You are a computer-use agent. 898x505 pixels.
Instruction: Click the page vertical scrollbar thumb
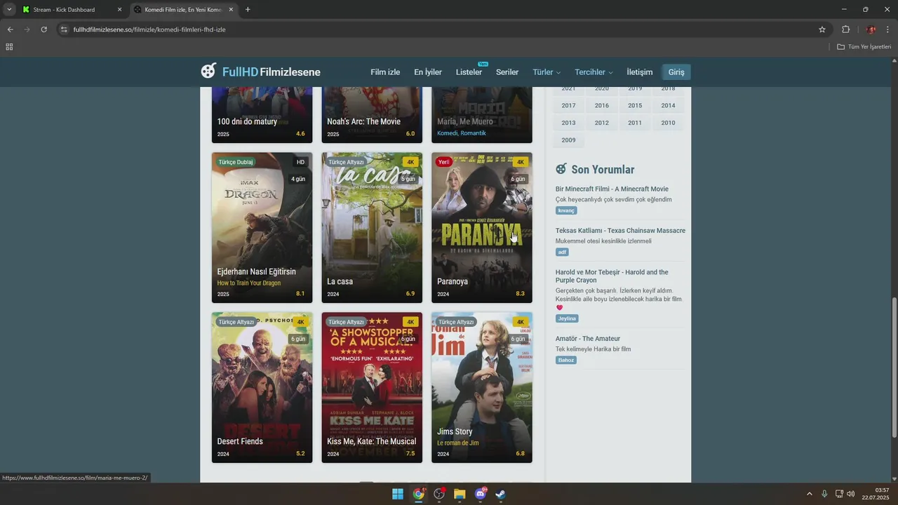[894, 368]
